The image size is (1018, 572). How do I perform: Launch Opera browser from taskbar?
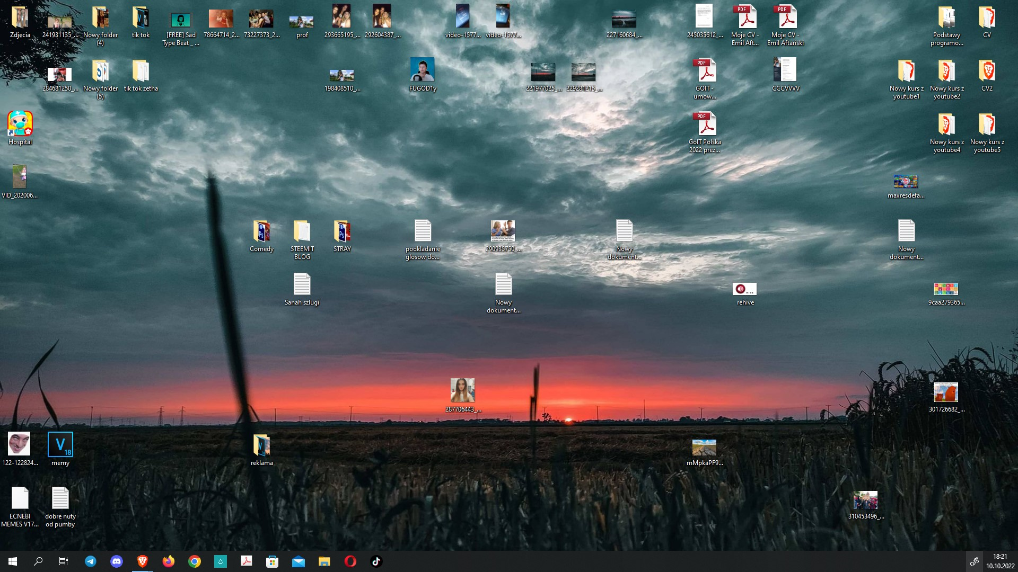[x=350, y=561]
